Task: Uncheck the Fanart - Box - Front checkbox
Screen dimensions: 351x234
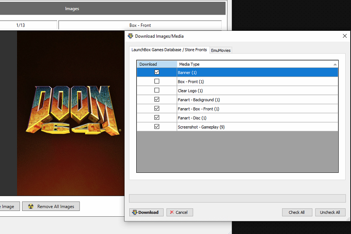Action: coord(157,109)
